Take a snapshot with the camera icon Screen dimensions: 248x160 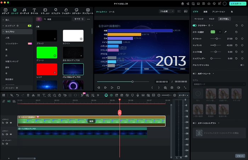coord(171,87)
